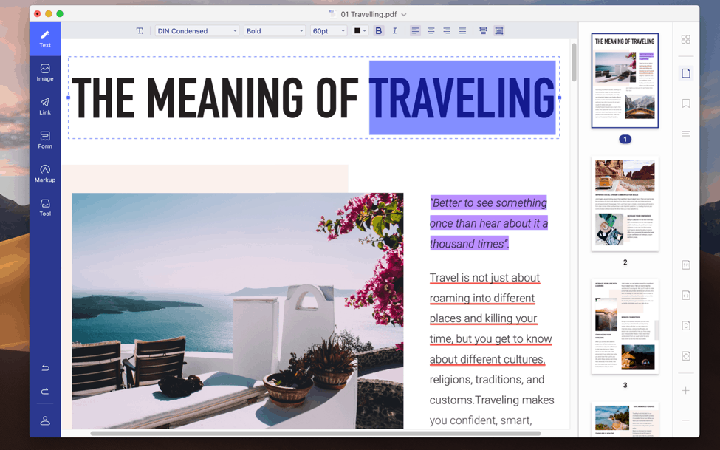Viewport: 720px width, 450px height.
Task: Click the Add Text icon in toolbar
Action: [140, 30]
